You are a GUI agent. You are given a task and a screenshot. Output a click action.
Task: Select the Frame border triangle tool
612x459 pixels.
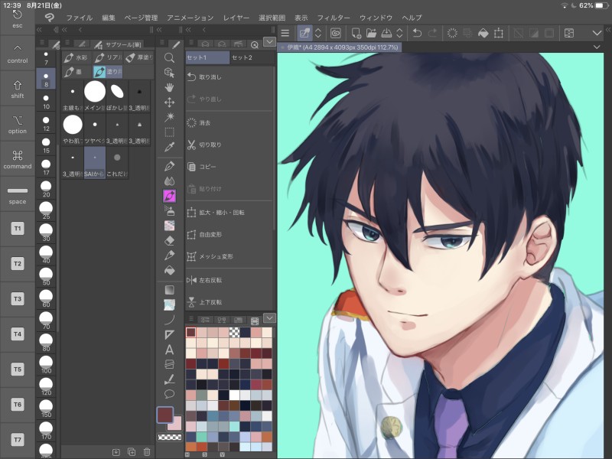tap(169, 334)
